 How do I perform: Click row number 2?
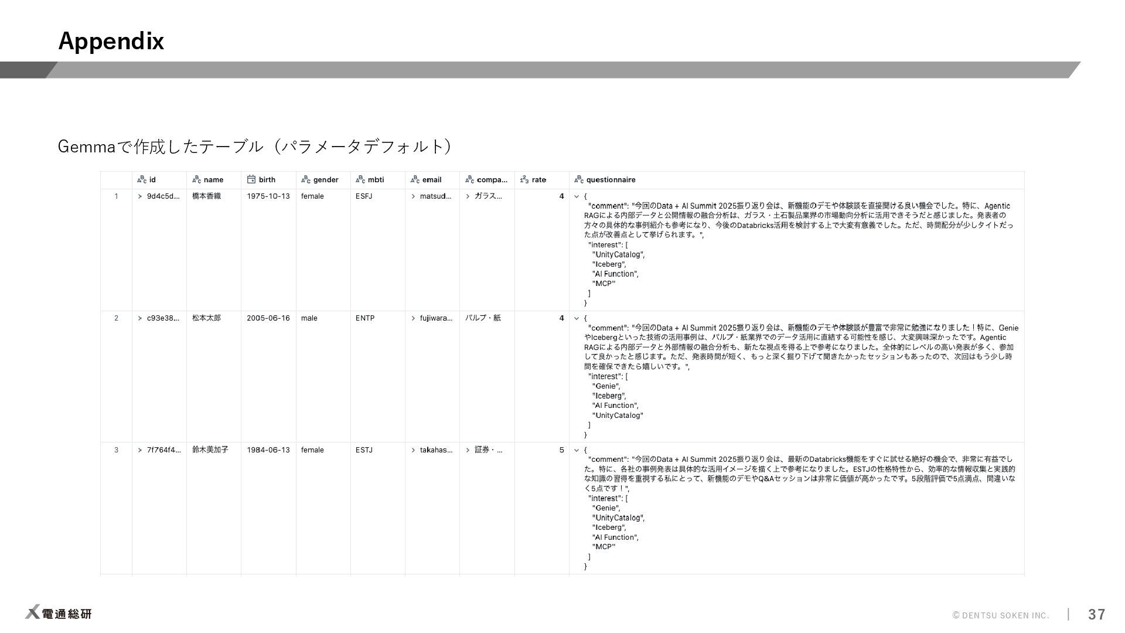[x=116, y=318]
